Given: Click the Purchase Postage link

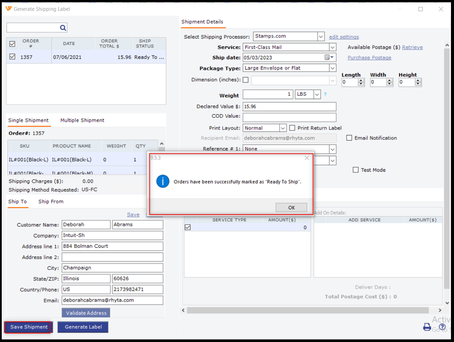Looking at the screenshot, I should pyautogui.click(x=369, y=58).
